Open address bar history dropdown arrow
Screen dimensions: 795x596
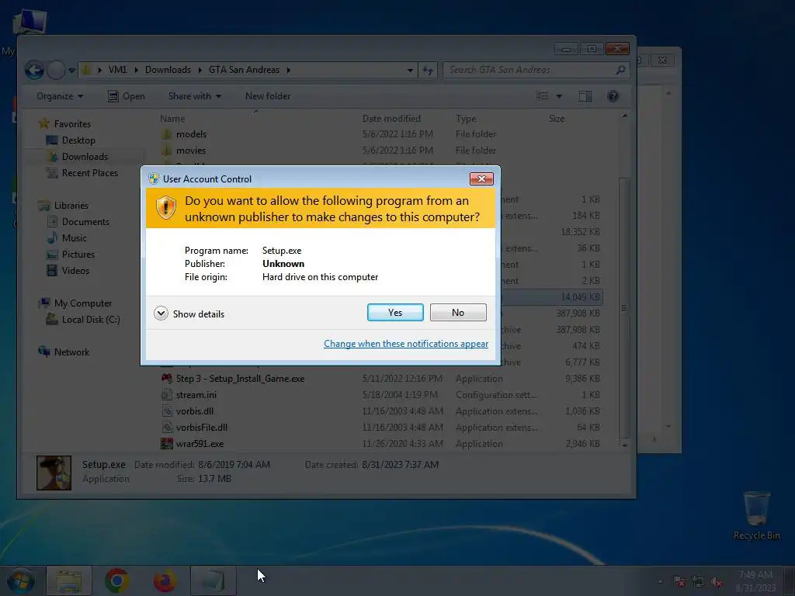click(410, 71)
